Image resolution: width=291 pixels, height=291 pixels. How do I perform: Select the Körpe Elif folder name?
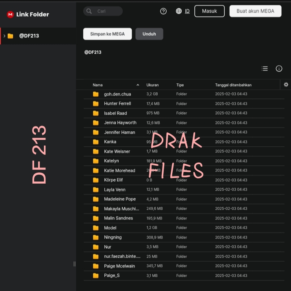pos(113,180)
